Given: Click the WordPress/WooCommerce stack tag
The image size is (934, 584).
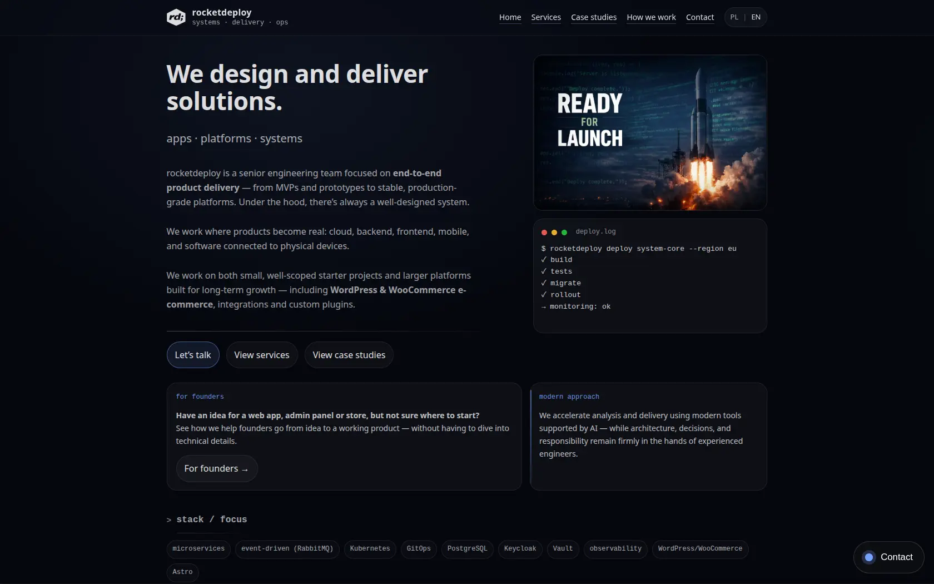Looking at the screenshot, I should pos(699,549).
